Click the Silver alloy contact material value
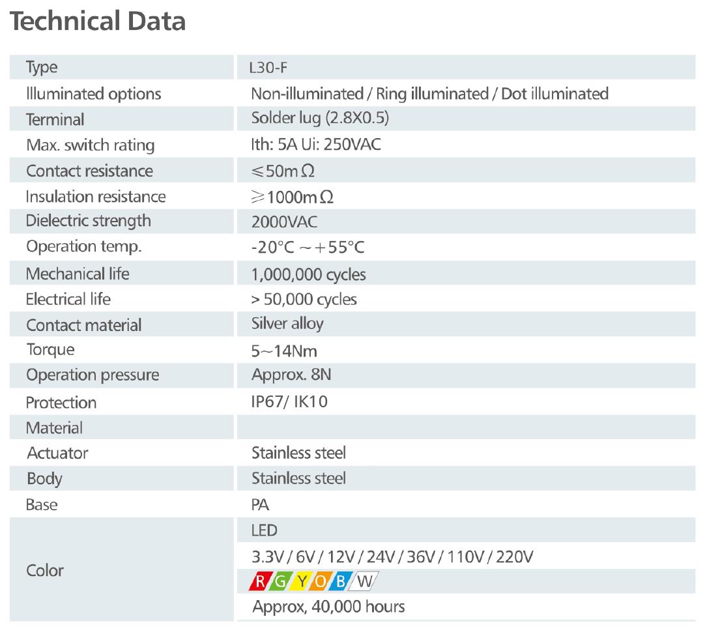Viewport: 720px width, 634px height. 287,324
